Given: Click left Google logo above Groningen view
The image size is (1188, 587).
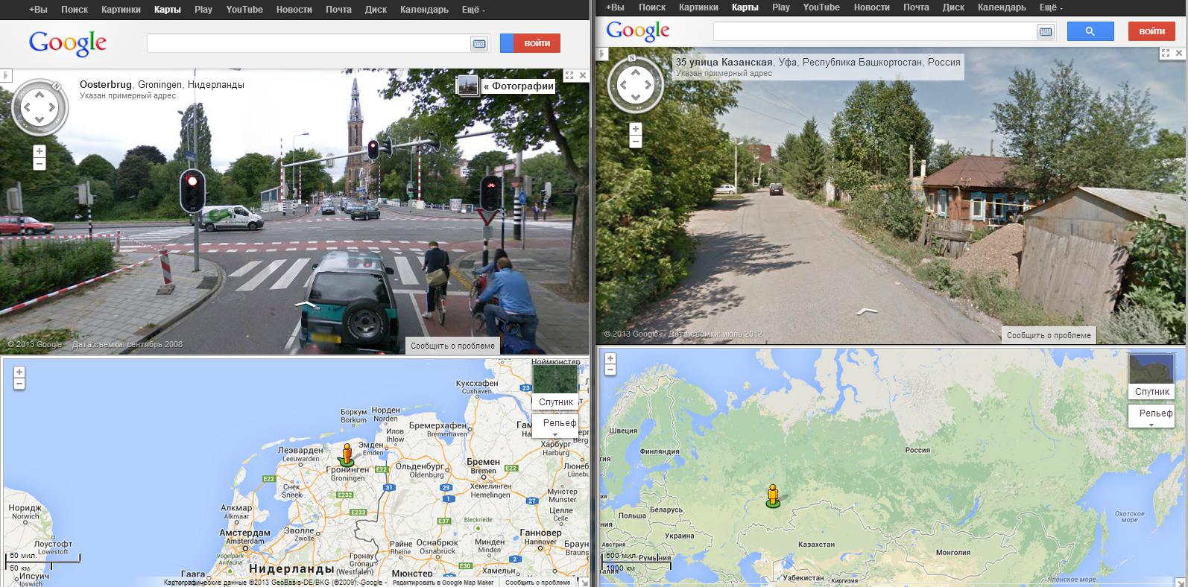Looking at the screenshot, I should pos(68,43).
